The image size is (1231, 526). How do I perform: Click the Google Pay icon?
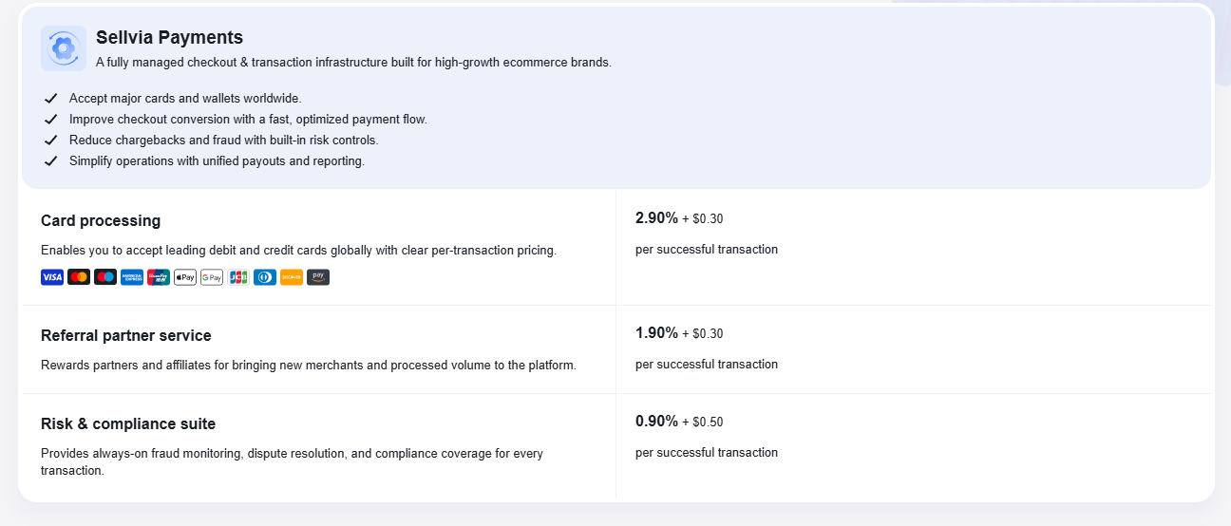click(212, 277)
